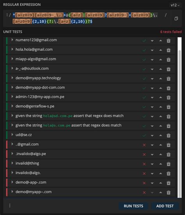Delete the demo@-app-.com test
The image size is (185, 215).
(x=168, y=183)
